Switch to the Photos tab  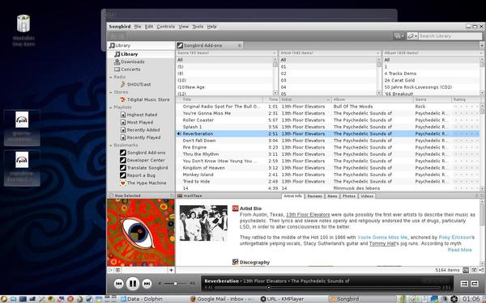point(348,196)
